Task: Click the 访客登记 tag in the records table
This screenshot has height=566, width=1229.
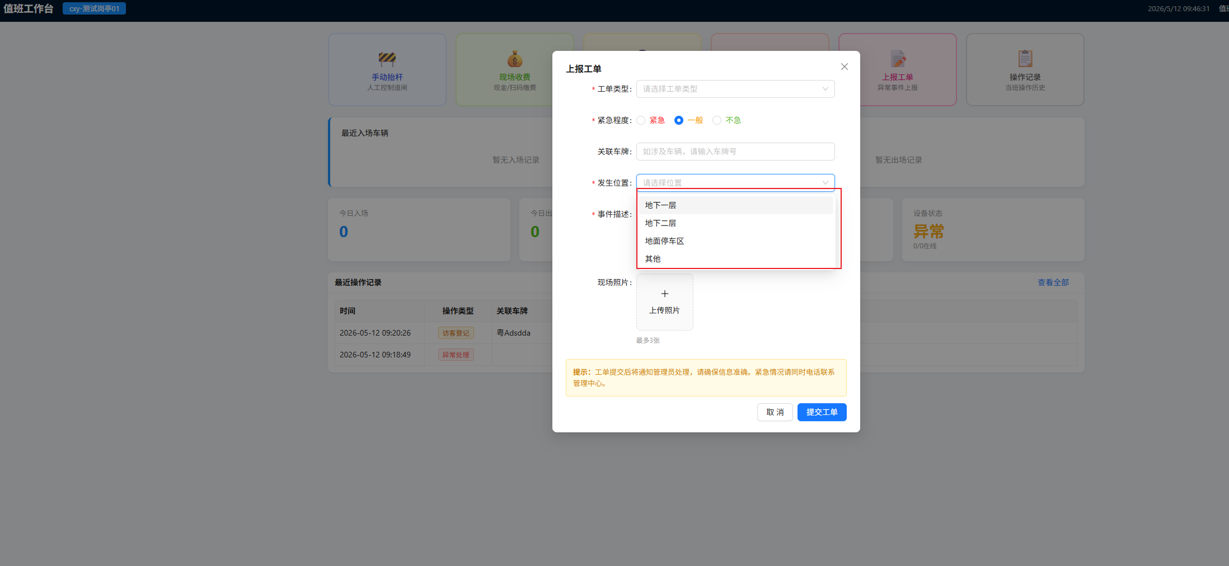Action: tap(456, 333)
